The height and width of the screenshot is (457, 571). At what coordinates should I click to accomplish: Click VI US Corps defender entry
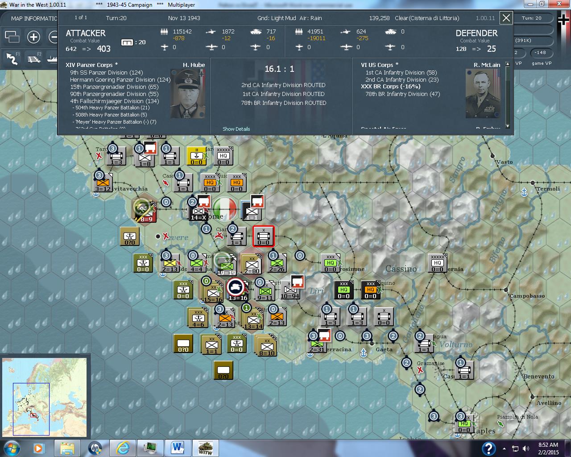(380, 65)
